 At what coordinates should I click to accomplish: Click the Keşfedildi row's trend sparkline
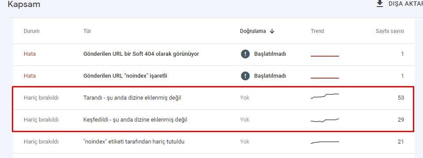(x=325, y=120)
